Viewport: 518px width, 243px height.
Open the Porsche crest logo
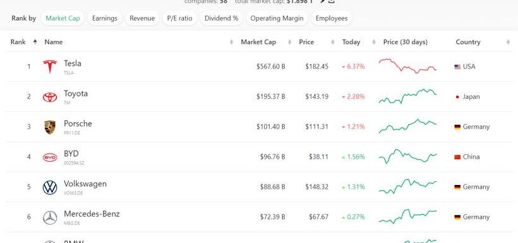point(50,127)
